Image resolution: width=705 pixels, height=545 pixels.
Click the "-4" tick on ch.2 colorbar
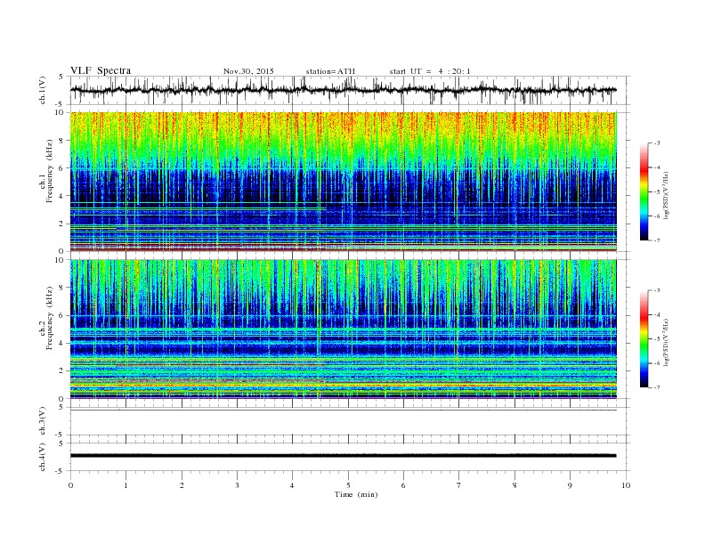coord(657,314)
